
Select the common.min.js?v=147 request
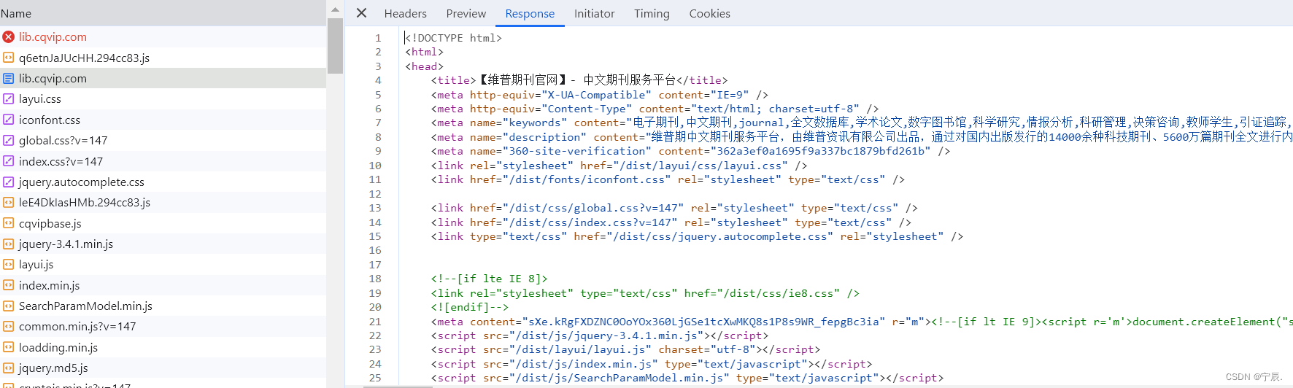163,326
